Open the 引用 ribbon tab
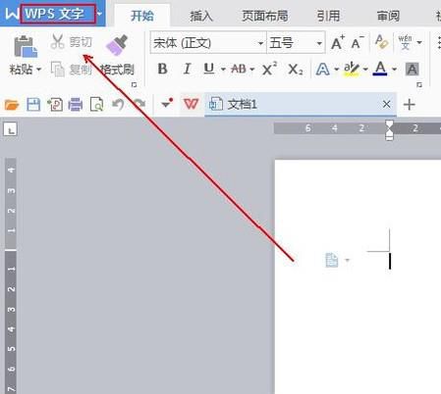This screenshot has height=394, width=441. click(328, 16)
